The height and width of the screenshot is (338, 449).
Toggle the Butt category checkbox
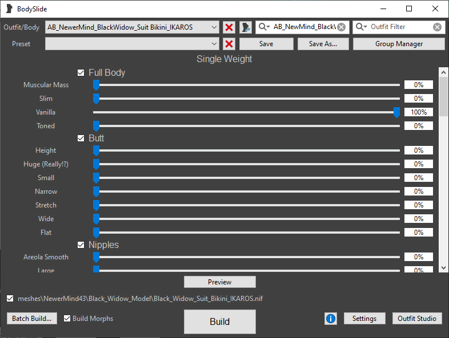[x=81, y=138]
